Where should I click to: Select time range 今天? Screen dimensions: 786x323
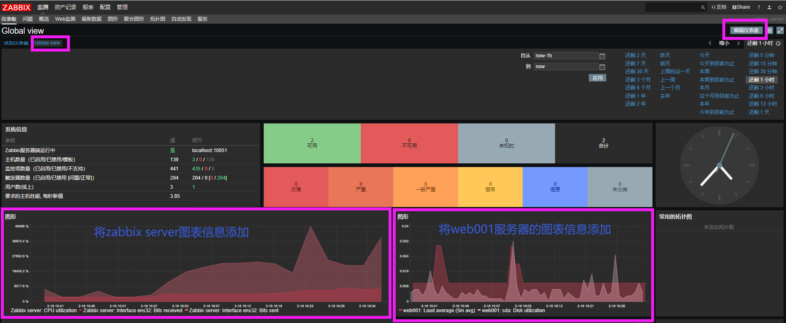pyautogui.click(x=704, y=55)
